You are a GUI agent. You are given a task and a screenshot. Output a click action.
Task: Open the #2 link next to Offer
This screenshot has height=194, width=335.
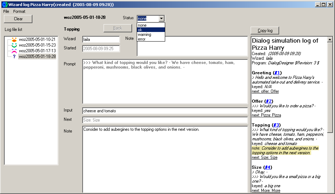(268, 101)
